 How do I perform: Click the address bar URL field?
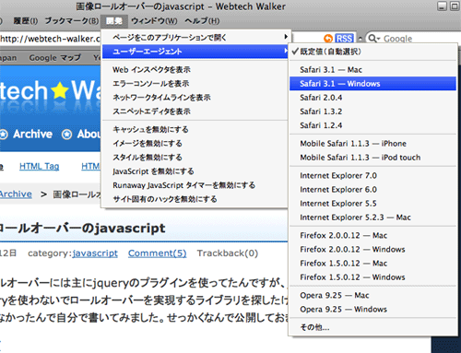click(50, 39)
